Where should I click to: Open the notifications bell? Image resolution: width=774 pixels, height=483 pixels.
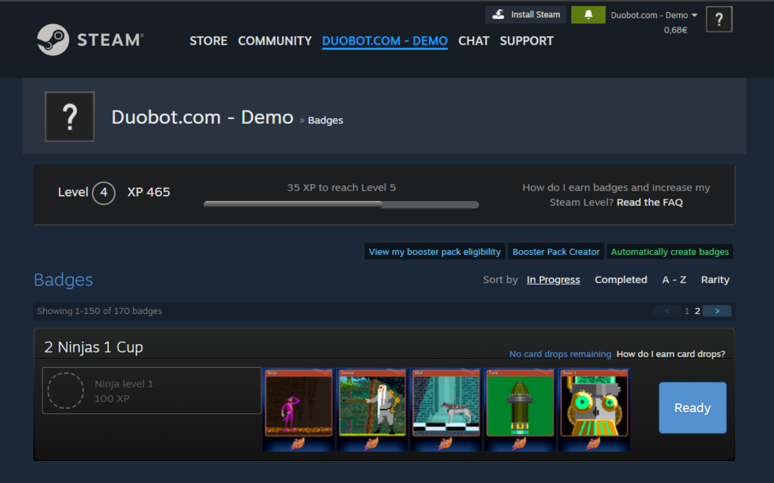(x=588, y=15)
